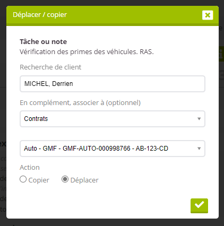Click the Action label
Screen dimensions: 224x226
30,168
